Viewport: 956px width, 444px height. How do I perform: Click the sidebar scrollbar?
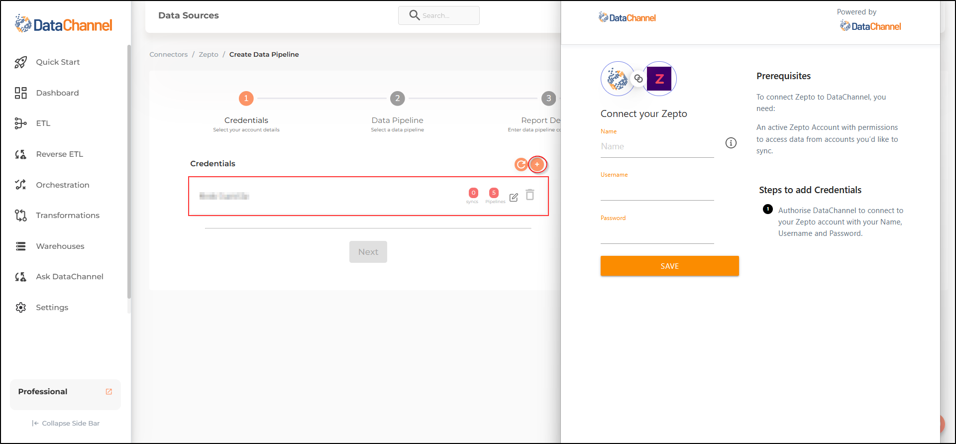[x=129, y=172]
